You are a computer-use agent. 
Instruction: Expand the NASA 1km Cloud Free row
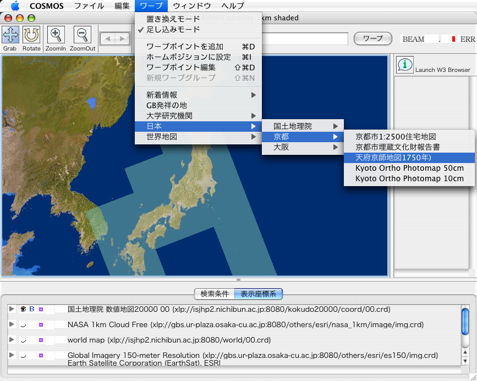12,324
